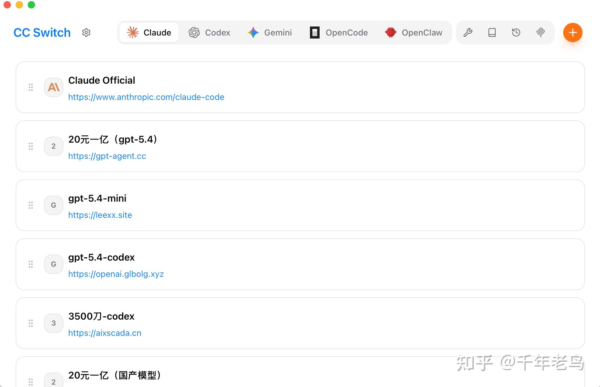Click drag handle of 20元一亿（gpt-5.4）card
600x387 pixels.
[31, 146]
